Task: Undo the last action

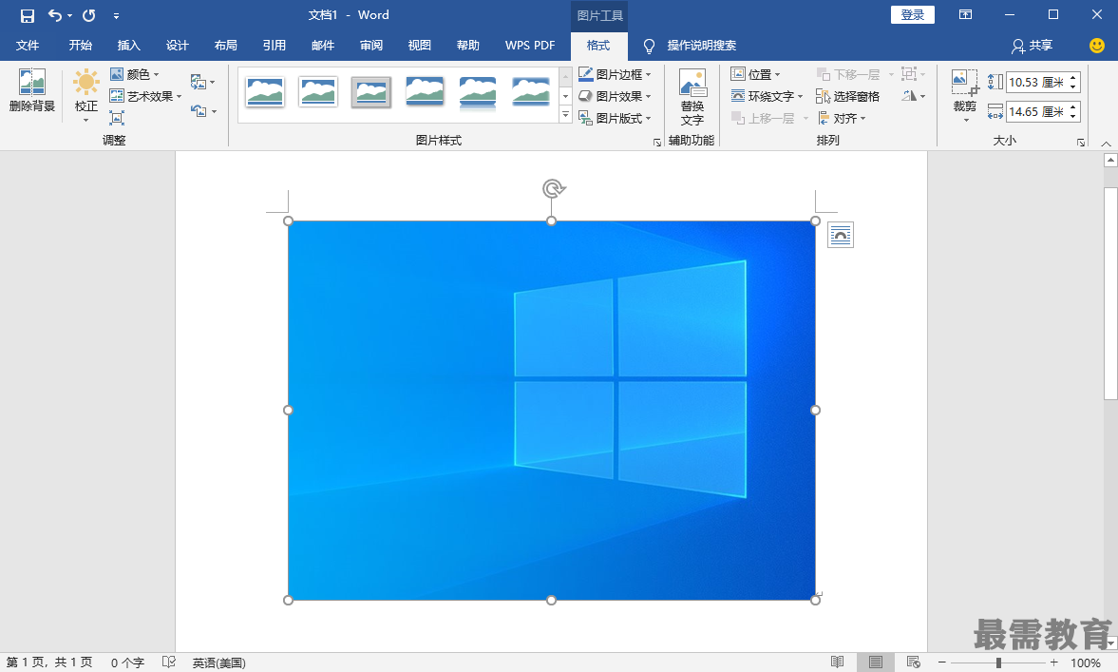Action: (55, 15)
